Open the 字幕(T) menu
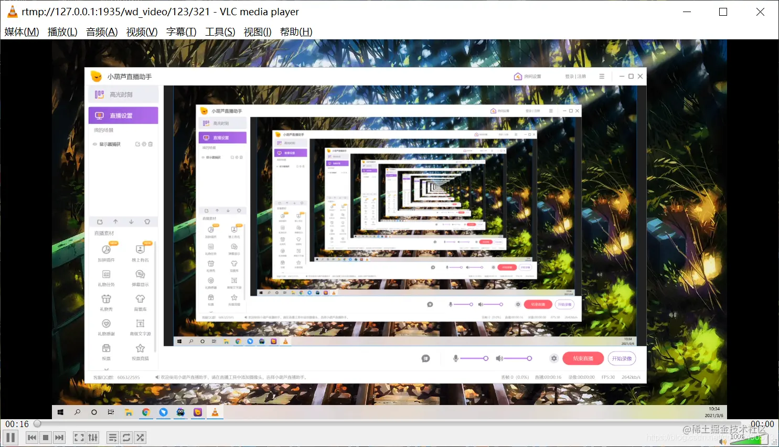 coord(181,32)
